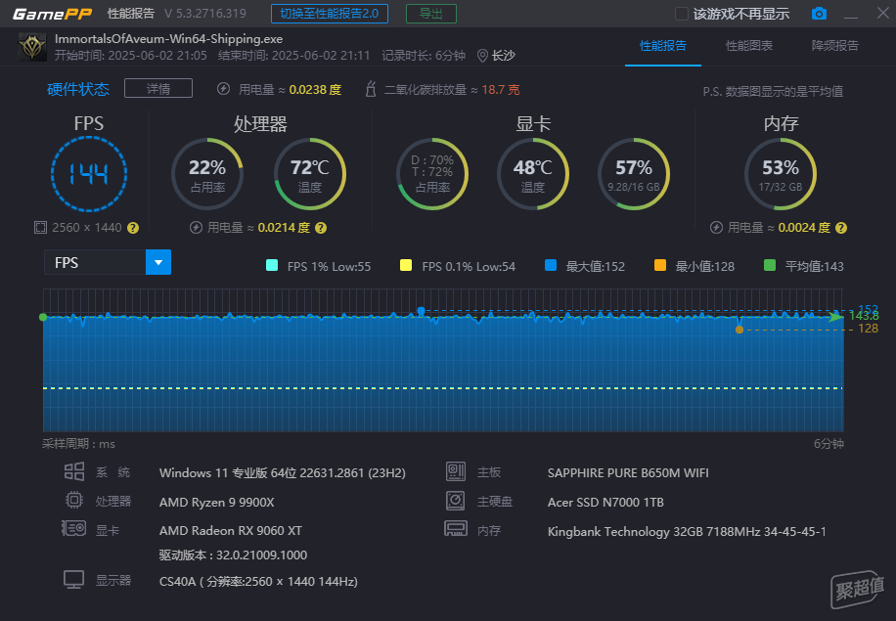896x621 pixels.
Task: Click the location pin icon beside 长沙
Action: coord(482,56)
